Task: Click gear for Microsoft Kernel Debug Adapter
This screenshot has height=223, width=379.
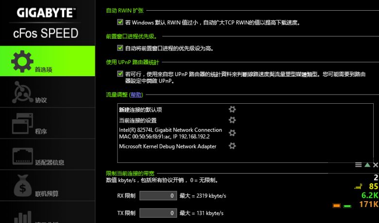Action: click(x=232, y=145)
